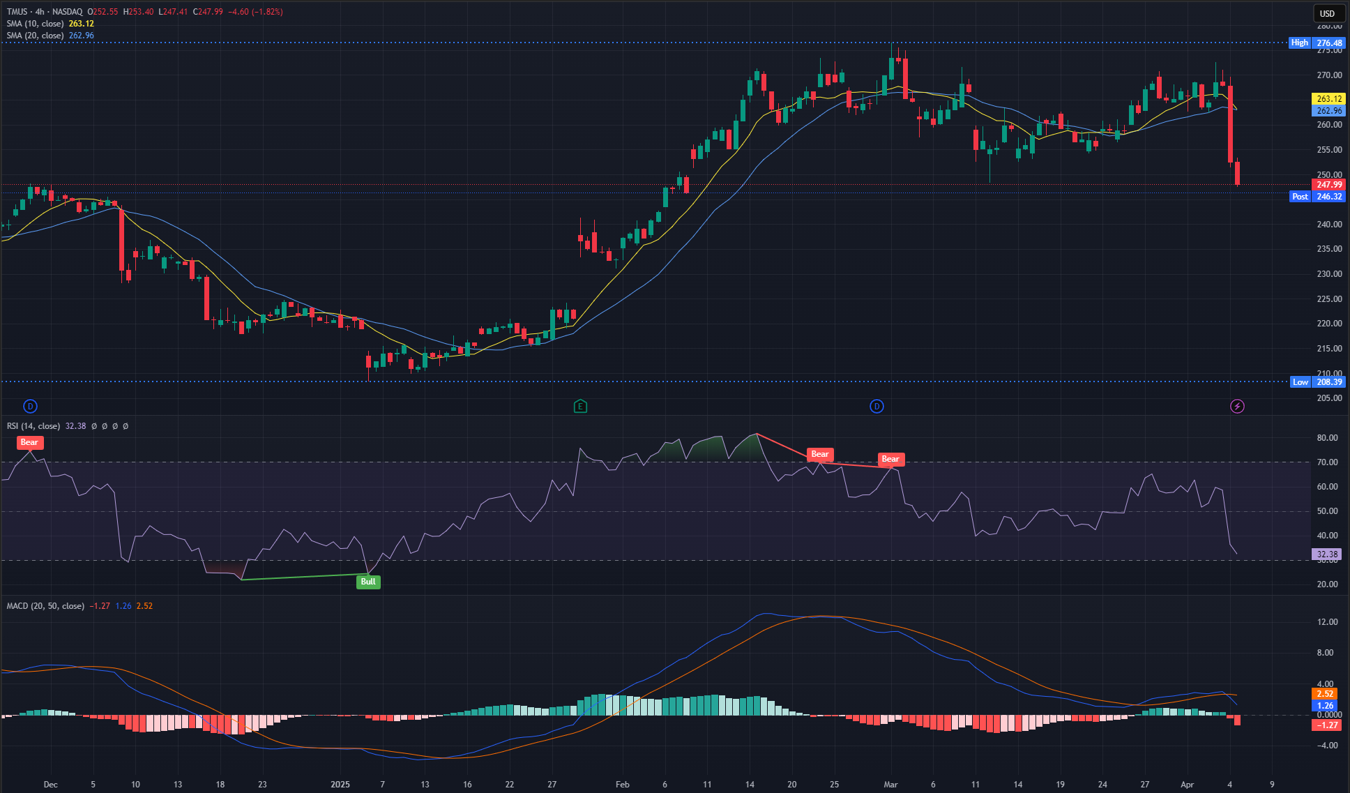The image size is (1350, 793).
Task: Click the red 247.99 last price tag
Action: (x=1329, y=185)
